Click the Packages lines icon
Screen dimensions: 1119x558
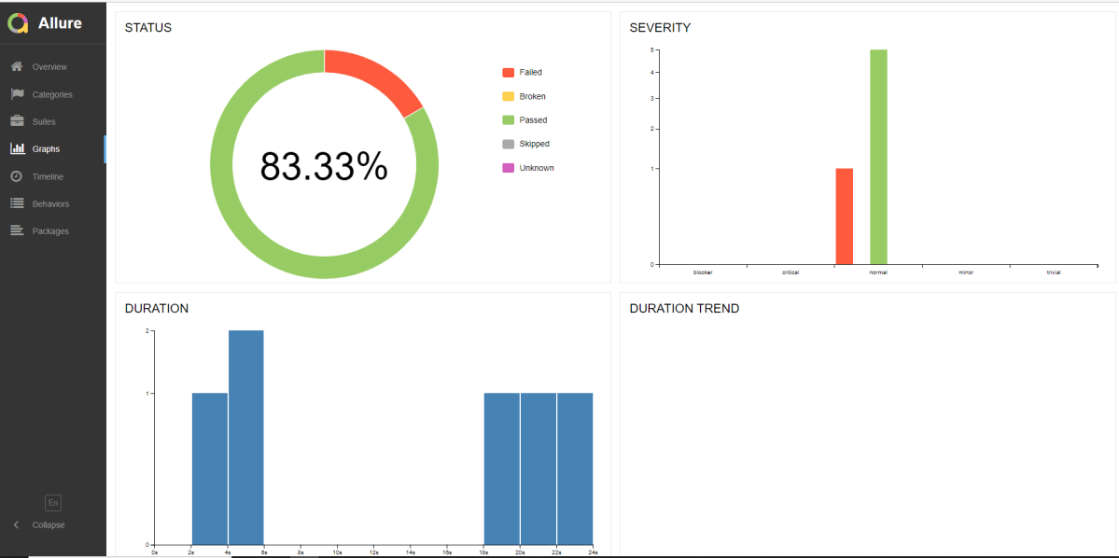[x=17, y=230]
